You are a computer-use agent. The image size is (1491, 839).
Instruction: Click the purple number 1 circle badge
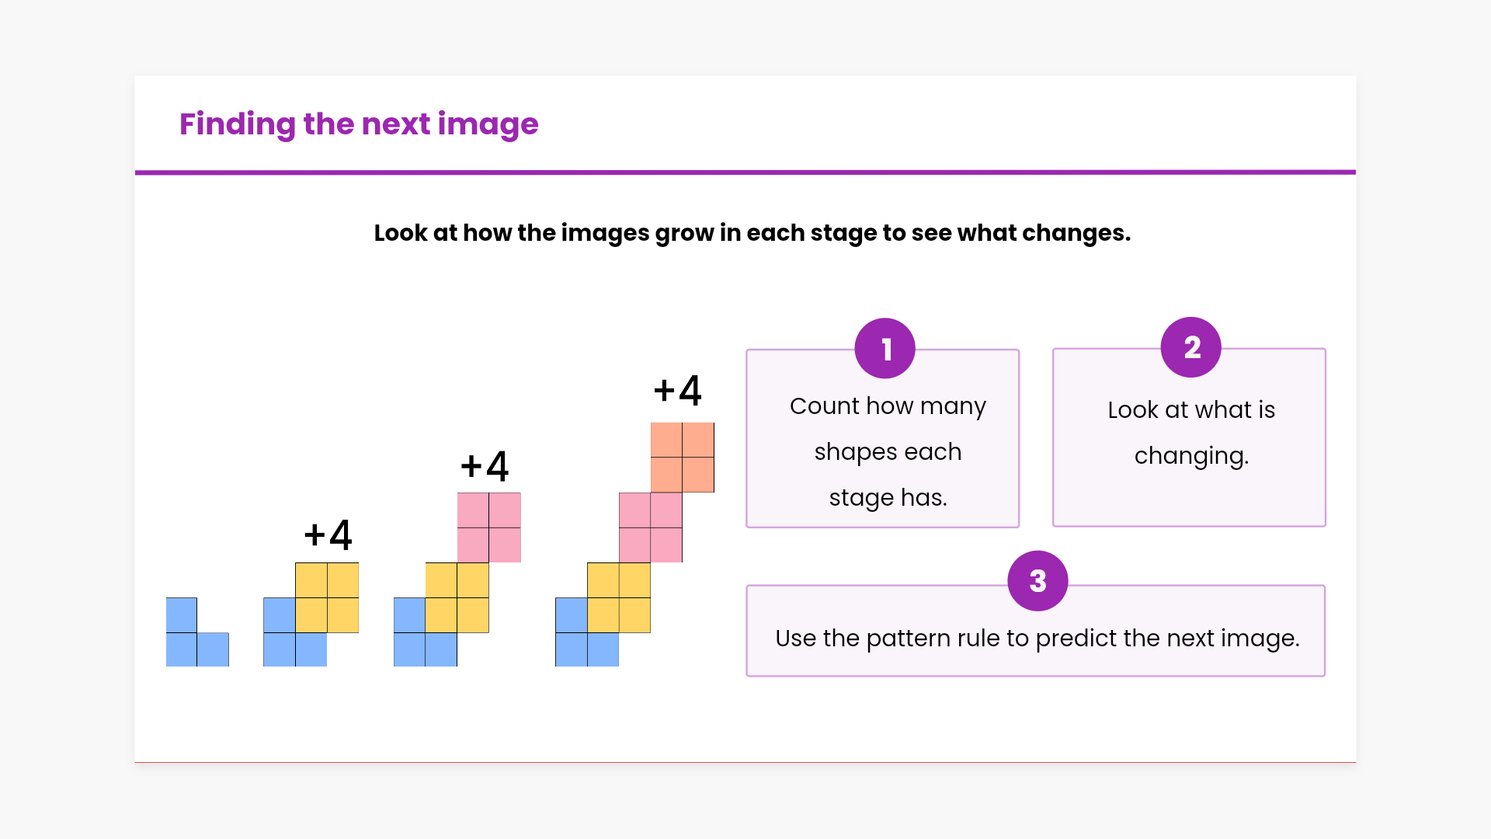coord(885,349)
